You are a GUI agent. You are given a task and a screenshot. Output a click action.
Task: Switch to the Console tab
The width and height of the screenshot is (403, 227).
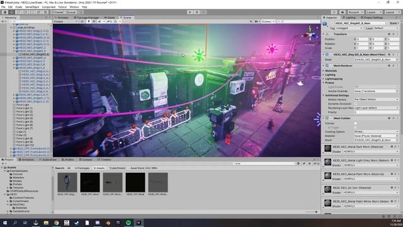coord(86,160)
